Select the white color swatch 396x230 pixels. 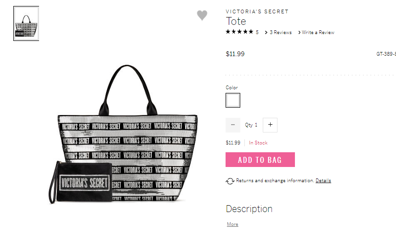(233, 100)
